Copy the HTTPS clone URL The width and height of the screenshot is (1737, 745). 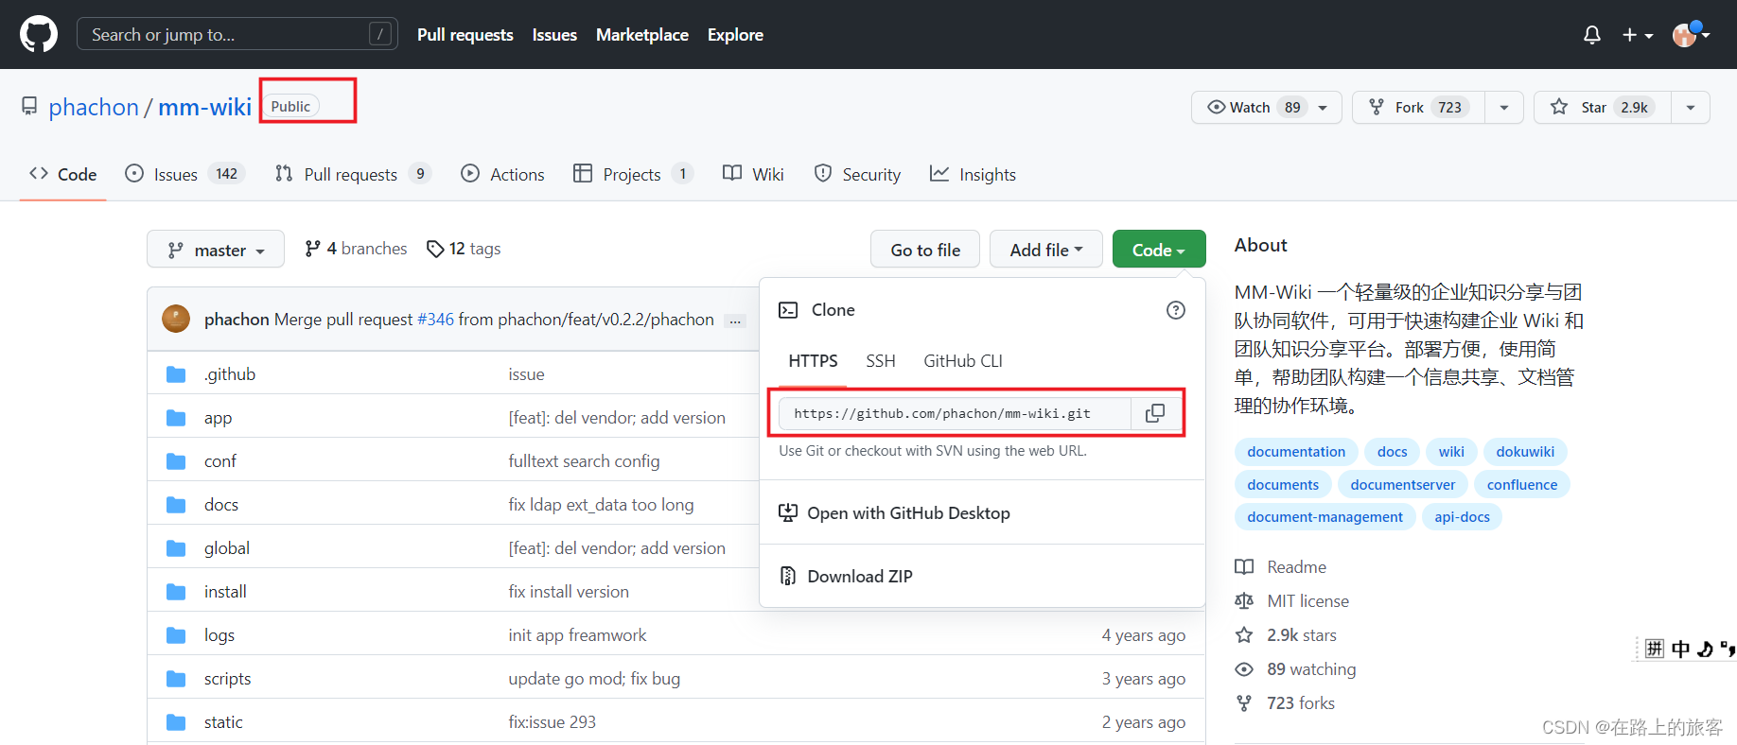coord(1155,413)
